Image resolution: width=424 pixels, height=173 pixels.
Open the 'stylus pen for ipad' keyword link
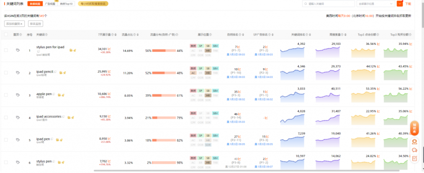[50, 47]
